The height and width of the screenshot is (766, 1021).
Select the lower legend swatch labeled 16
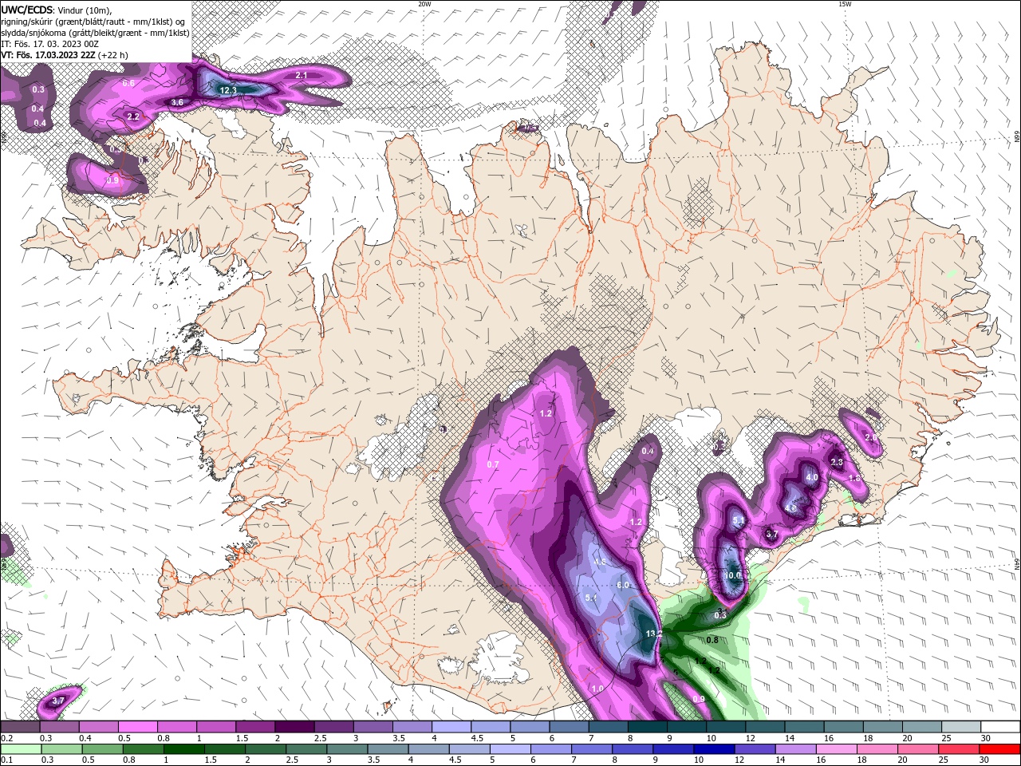(836, 749)
